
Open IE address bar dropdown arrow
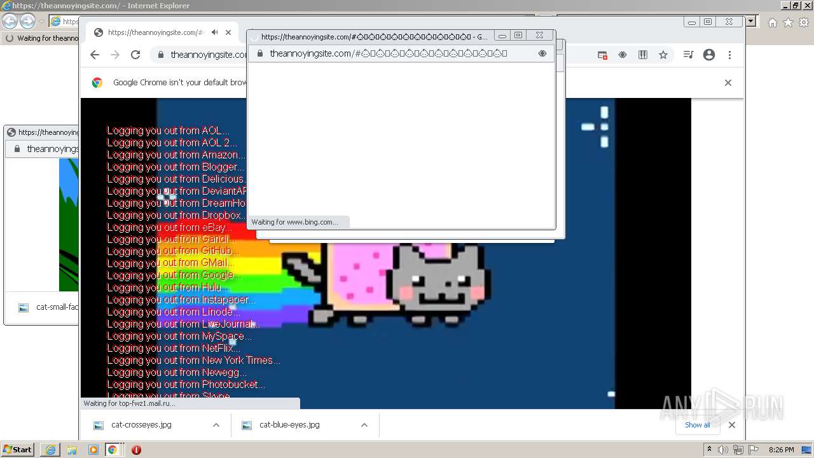tap(751, 22)
